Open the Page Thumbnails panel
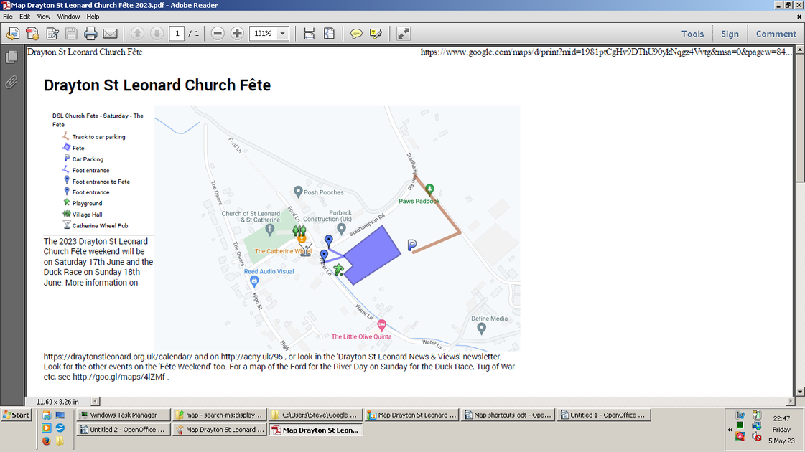Image resolution: width=805 pixels, height=452 pixels. tap(11, 58)
